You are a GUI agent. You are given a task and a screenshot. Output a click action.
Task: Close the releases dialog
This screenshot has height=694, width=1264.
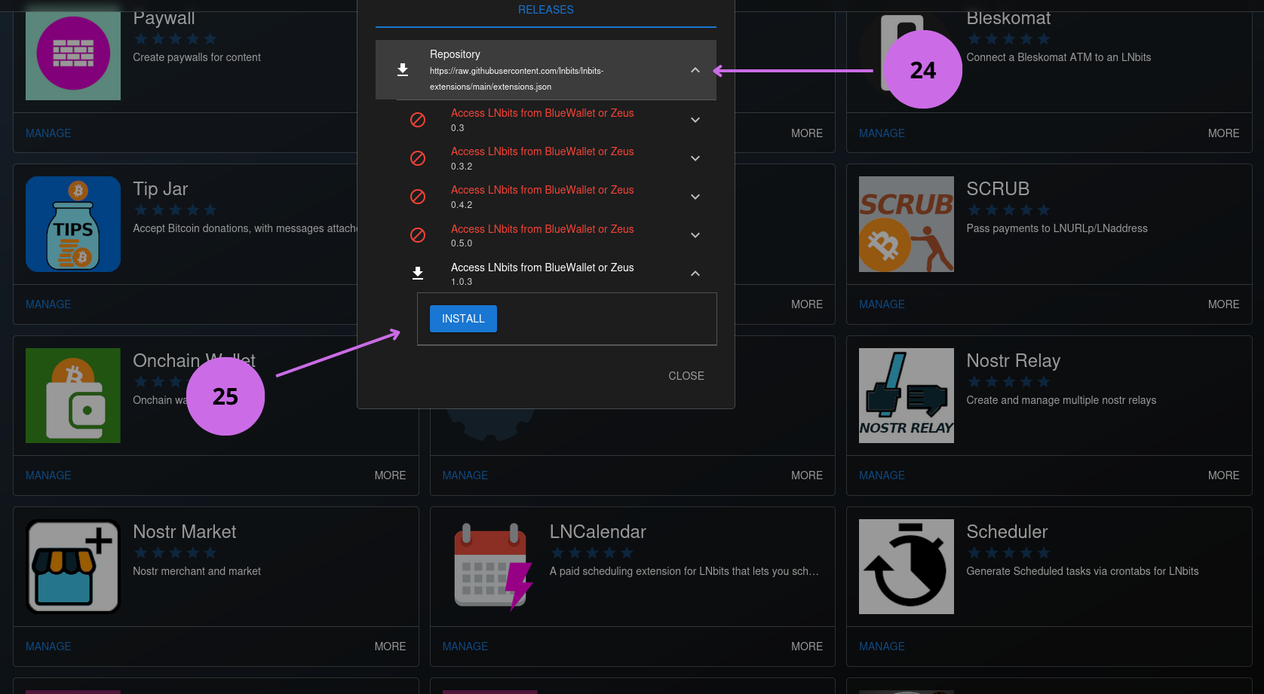[686, 376]
